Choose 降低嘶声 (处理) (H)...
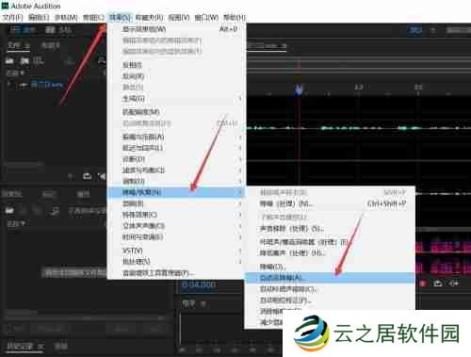Screen dimensions: 471x357 click(x=330, y=253)
